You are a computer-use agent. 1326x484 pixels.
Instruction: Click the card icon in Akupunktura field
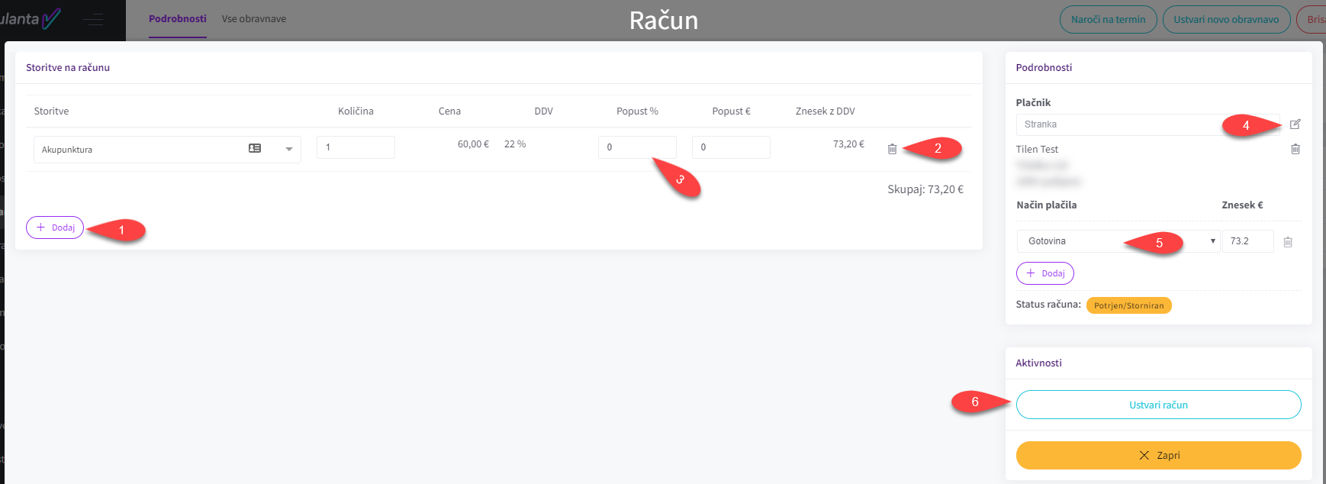(x=255, y=149)
